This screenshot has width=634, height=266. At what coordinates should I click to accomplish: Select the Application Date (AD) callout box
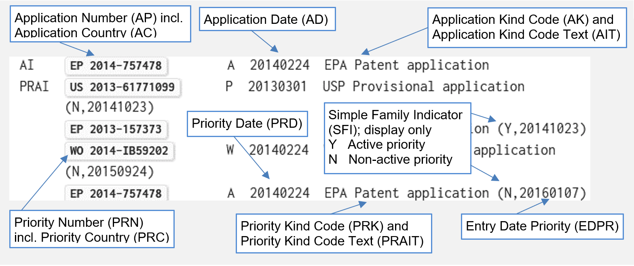[x=267, y=20]
